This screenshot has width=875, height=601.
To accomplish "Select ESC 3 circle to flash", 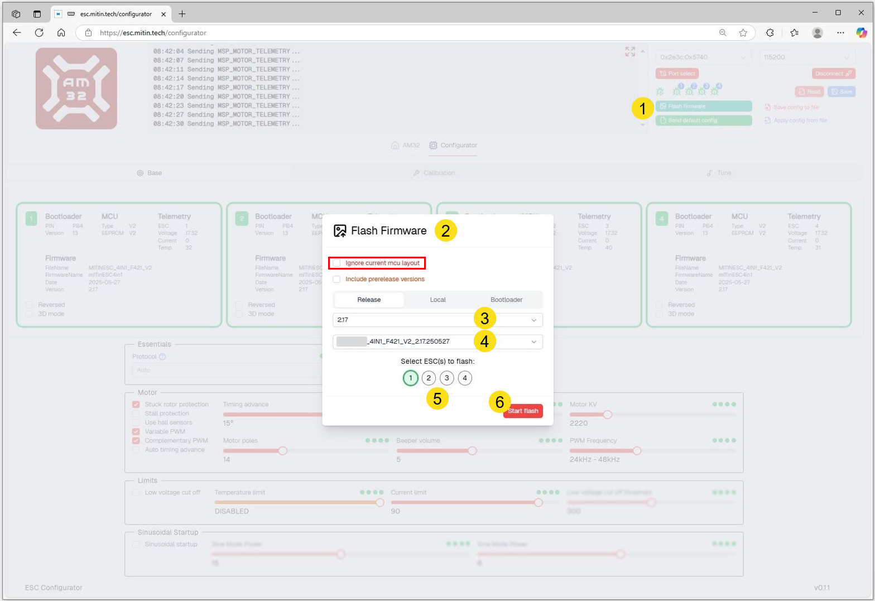I will click(447, 378).
